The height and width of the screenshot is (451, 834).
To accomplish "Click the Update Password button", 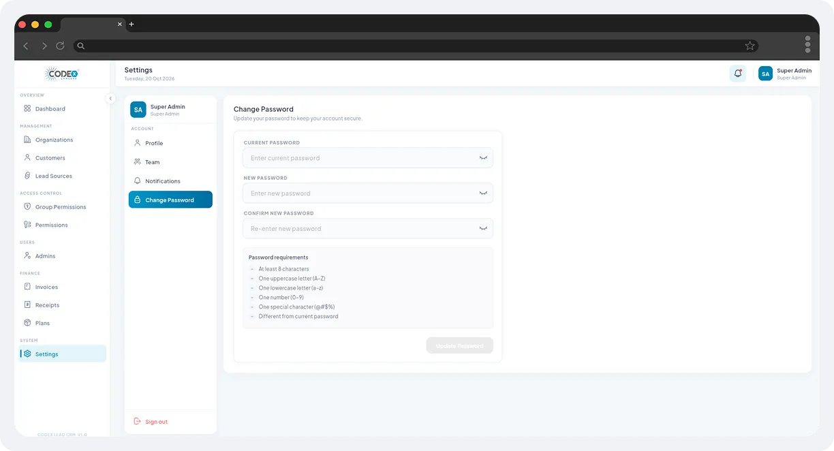I will click(x=460, y=345).
